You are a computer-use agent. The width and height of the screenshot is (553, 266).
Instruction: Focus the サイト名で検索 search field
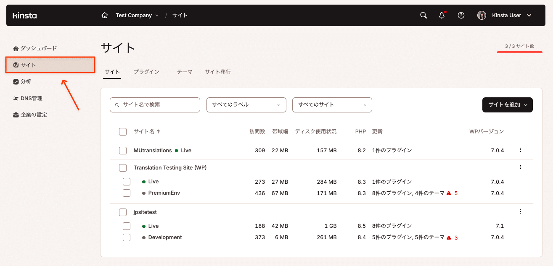pos(155,105)
